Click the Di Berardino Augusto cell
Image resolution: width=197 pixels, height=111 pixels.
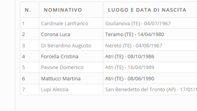tap(66, 46)
